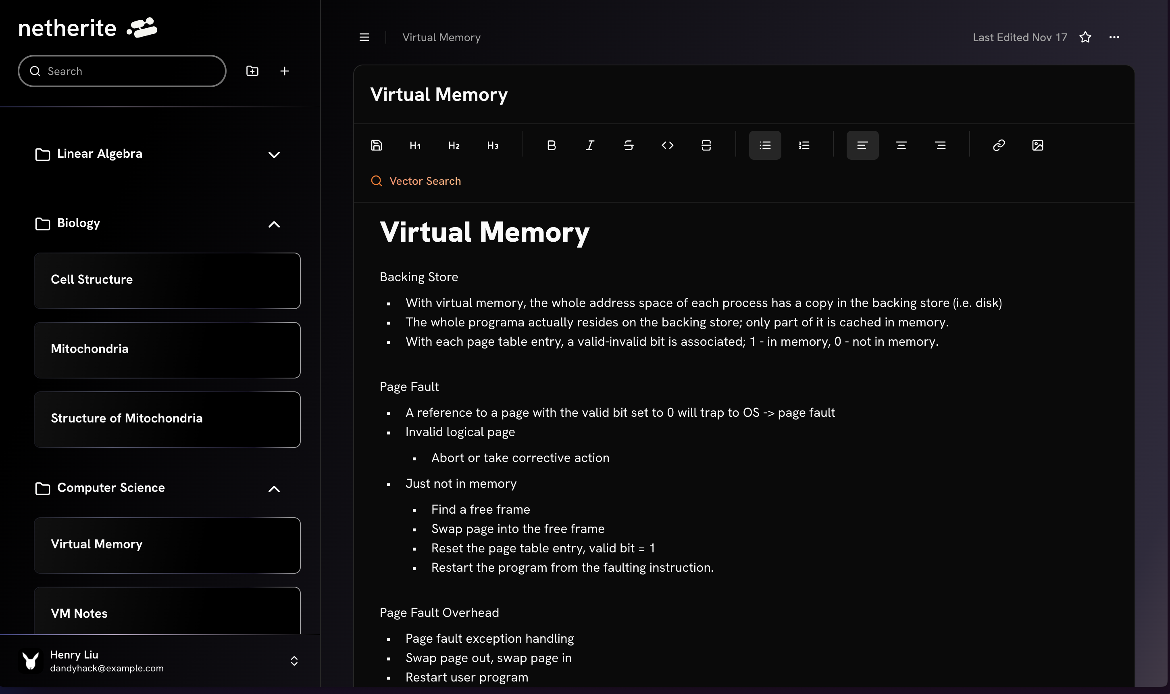Collapse the Biology folder
Screen dimensions: 1170x694
pos(274,224)
